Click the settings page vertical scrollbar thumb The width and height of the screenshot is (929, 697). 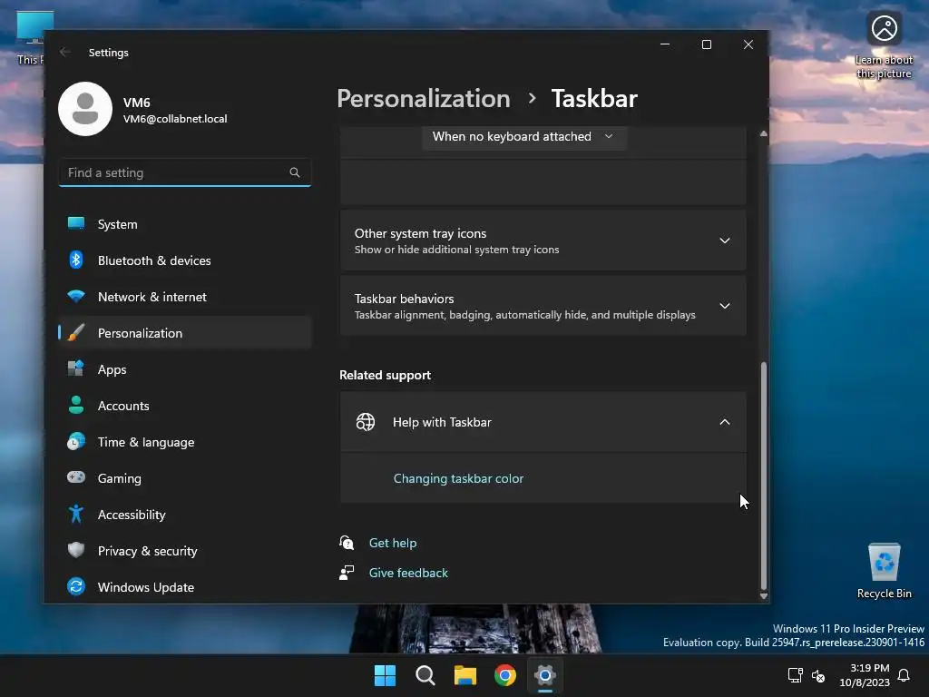pos(764,474)
